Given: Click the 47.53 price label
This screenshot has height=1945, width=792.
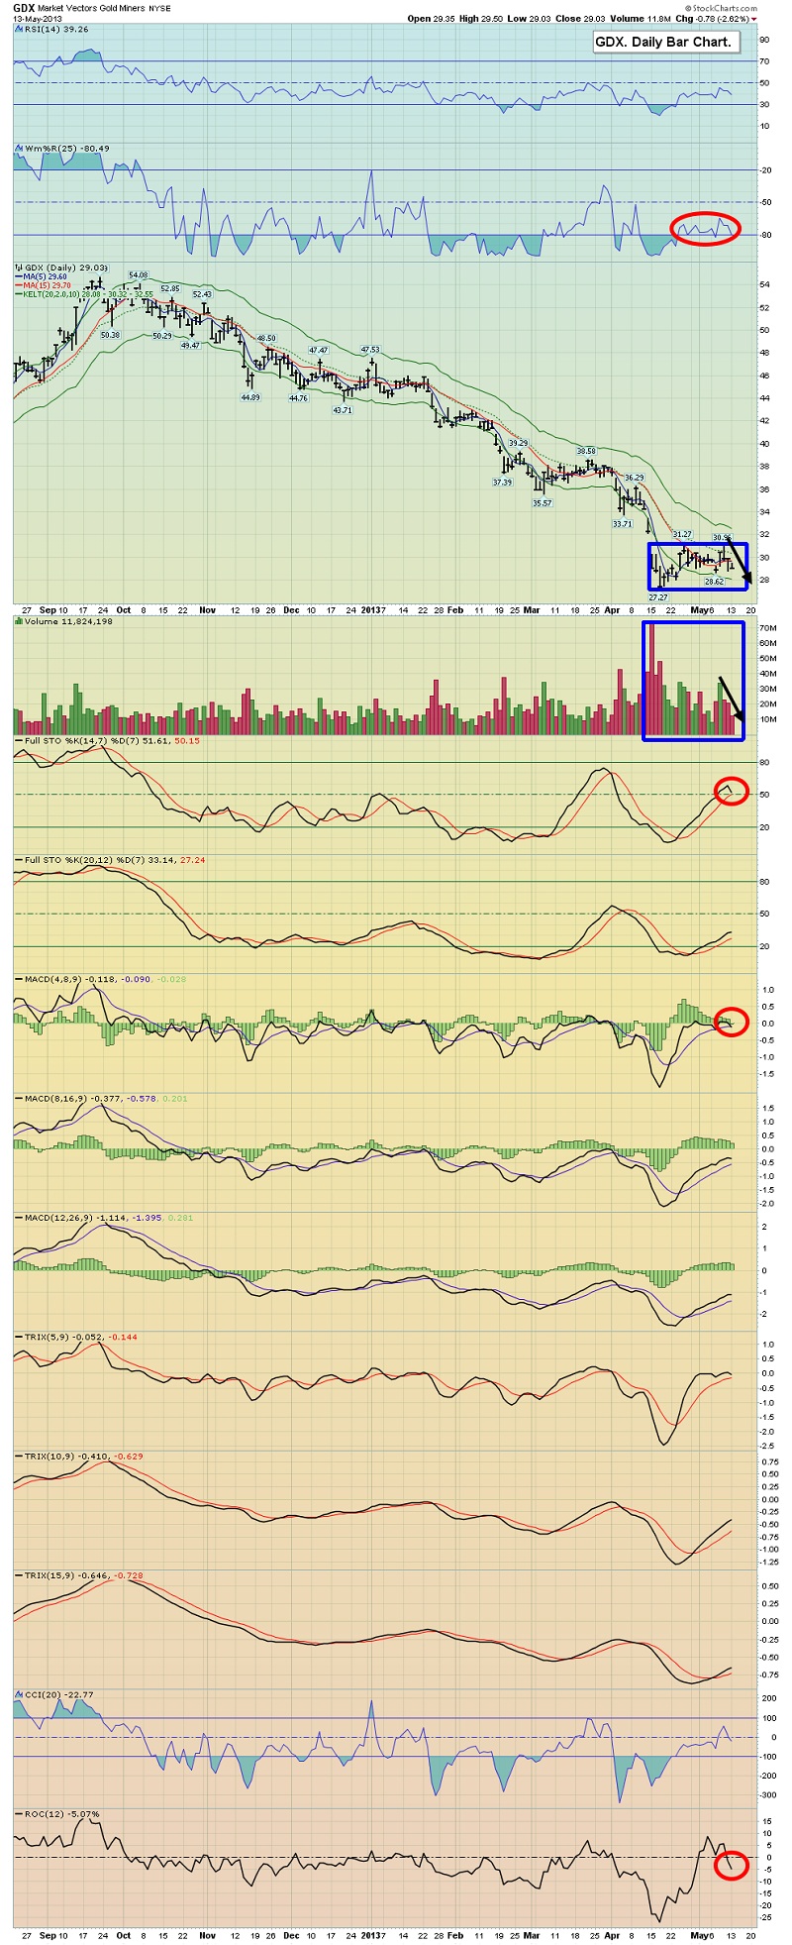Looking at the screenshot, I should [x=370, y=349].
